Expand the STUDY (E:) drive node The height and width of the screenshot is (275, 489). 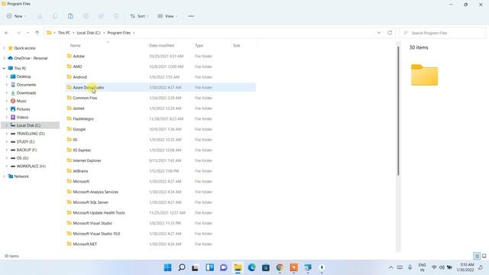7,141
